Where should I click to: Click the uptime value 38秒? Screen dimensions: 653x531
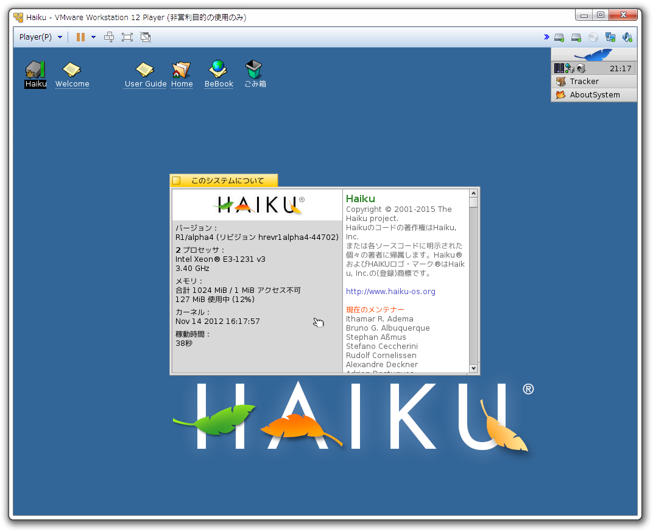184,343
